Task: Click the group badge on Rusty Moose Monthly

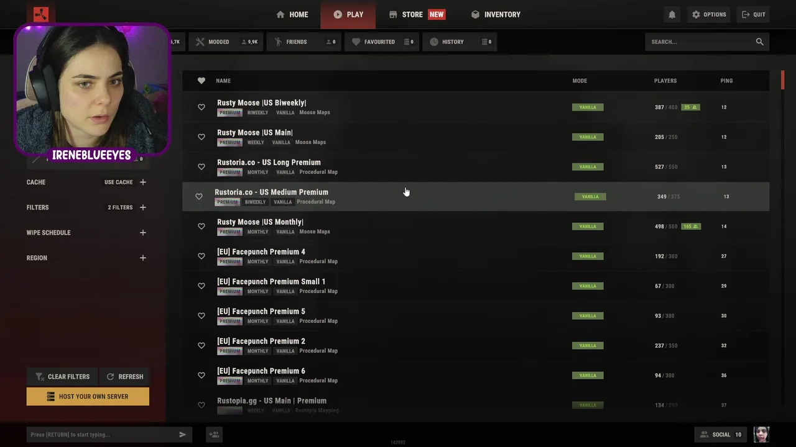Action: tap(690, 227)
